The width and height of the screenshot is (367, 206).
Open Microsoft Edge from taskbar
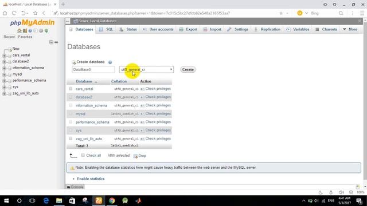click(x=46, y=201)
